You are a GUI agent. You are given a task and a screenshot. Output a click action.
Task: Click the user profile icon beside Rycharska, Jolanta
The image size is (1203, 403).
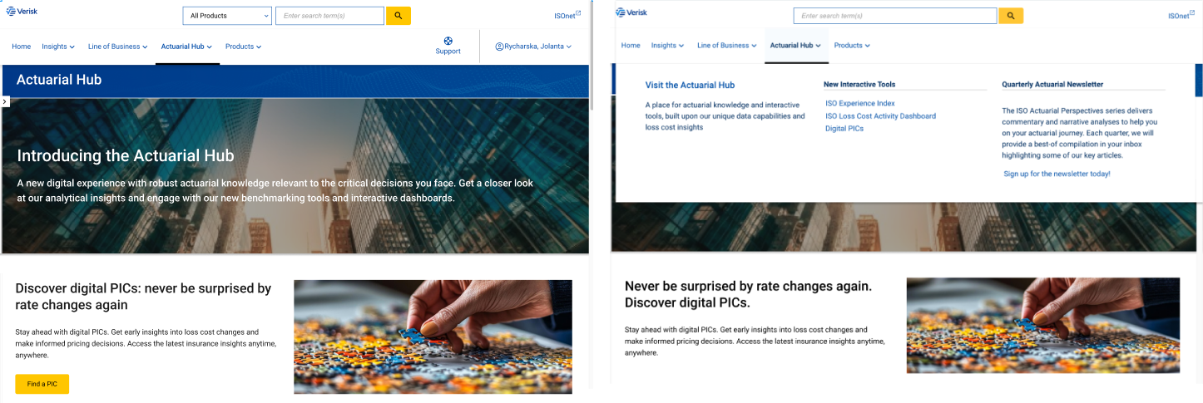499,47
